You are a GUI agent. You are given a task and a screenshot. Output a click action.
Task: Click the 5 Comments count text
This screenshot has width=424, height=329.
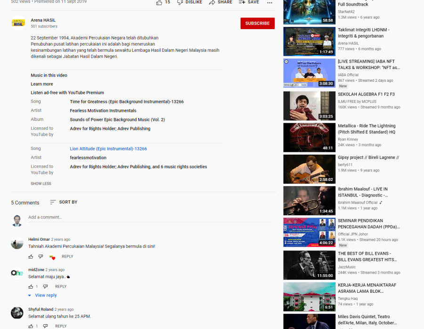click(25, 203)
